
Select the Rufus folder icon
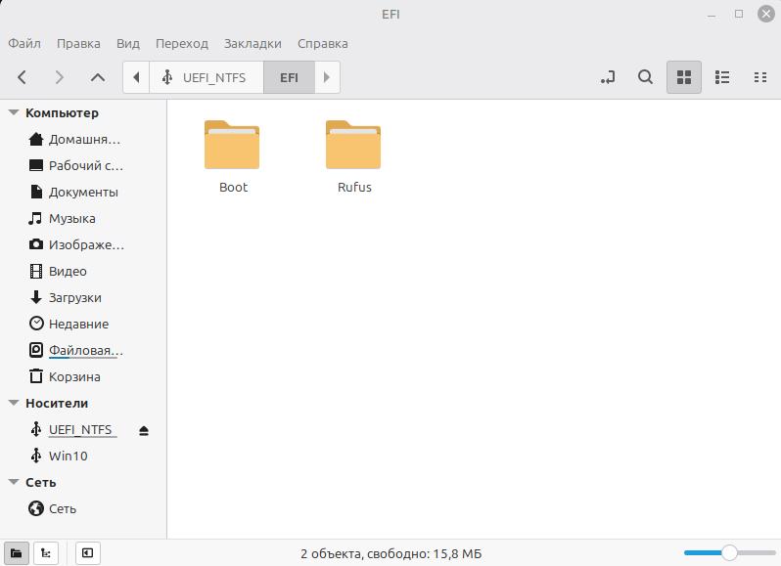pyautogui.click(x=353, y=145)
